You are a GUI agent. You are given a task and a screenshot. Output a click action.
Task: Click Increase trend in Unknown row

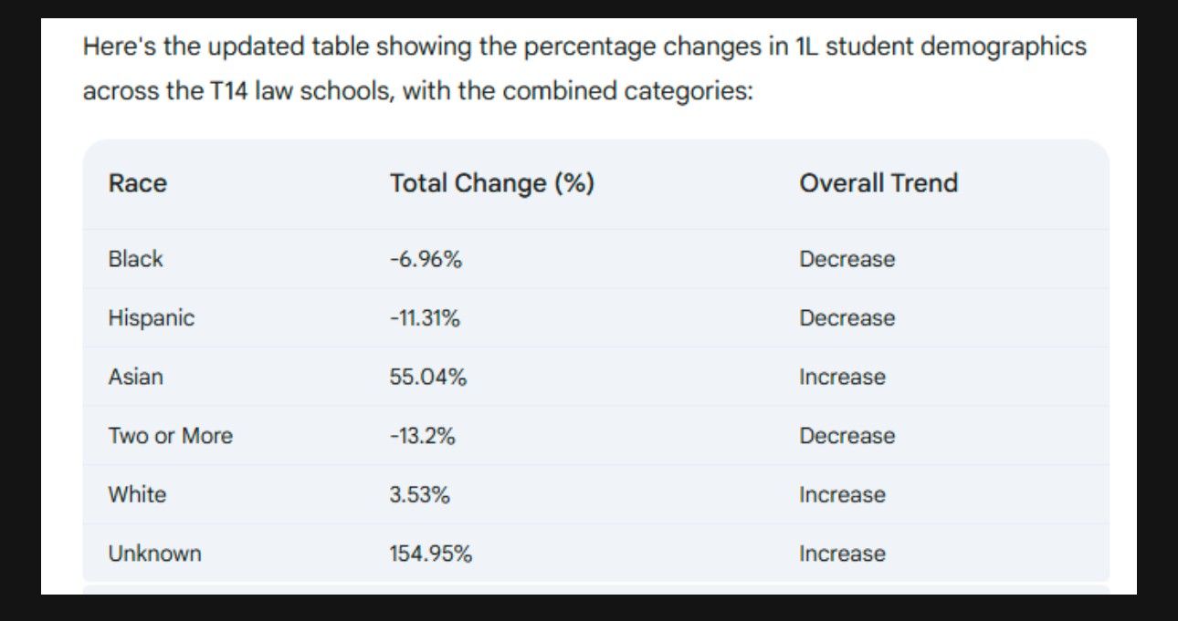(842, 554)
